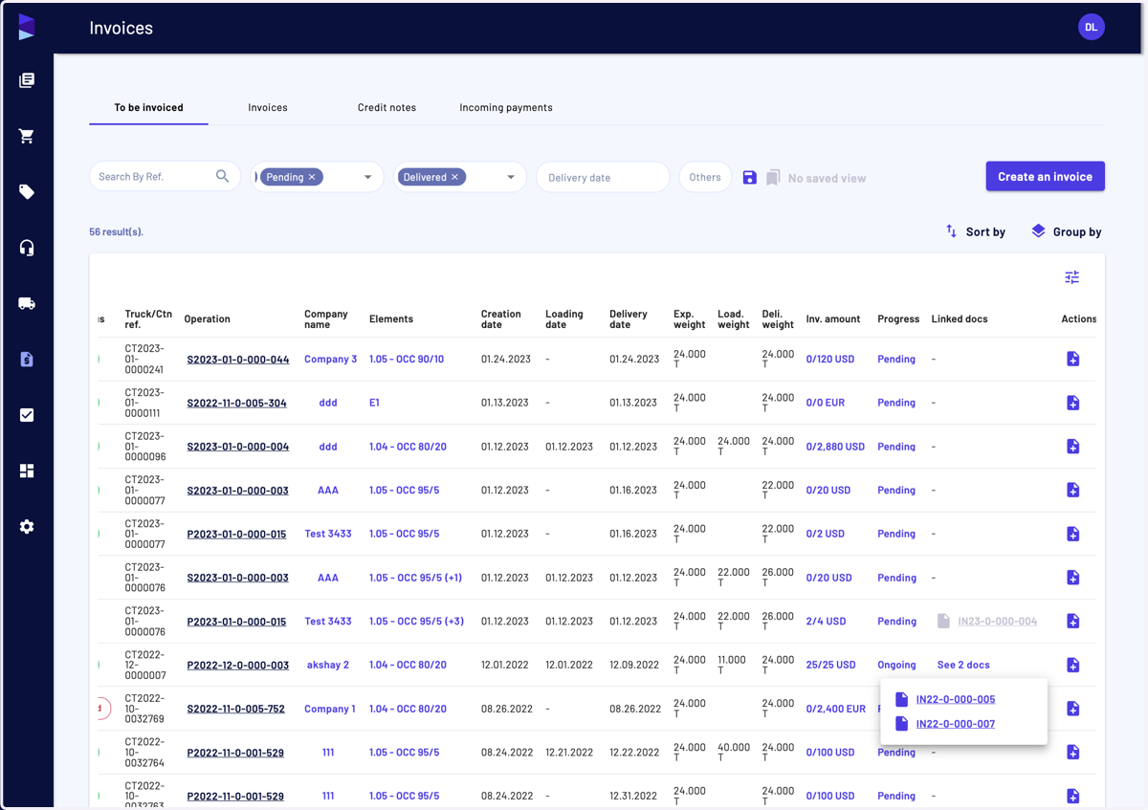This screenshot has height=810, width=1148.
Task: Open the Group by options
Action: tap(1066, 231)
